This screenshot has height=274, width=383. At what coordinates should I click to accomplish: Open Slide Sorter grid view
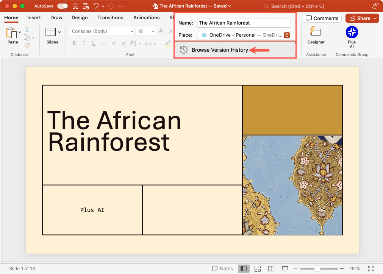coord(258,268)
